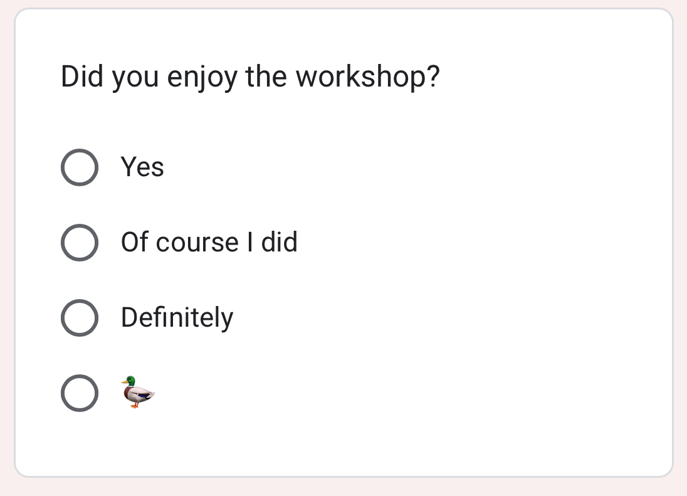Click the duck emoji icon
The image size is (687, 496).
138,392
